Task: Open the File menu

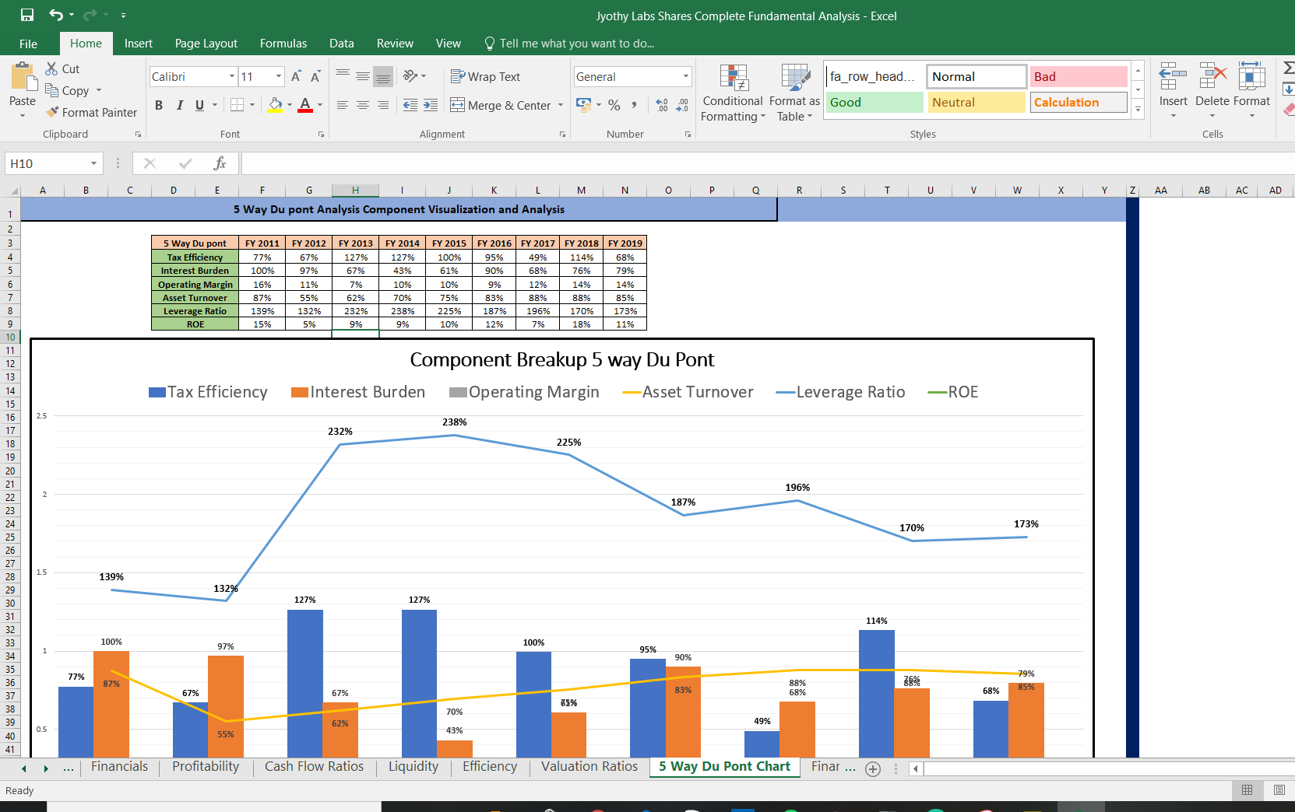Action: coord(28,44)
